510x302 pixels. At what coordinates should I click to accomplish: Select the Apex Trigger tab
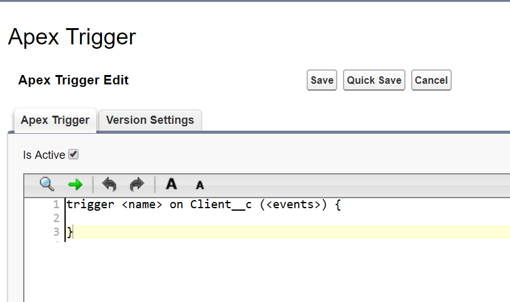55,120
